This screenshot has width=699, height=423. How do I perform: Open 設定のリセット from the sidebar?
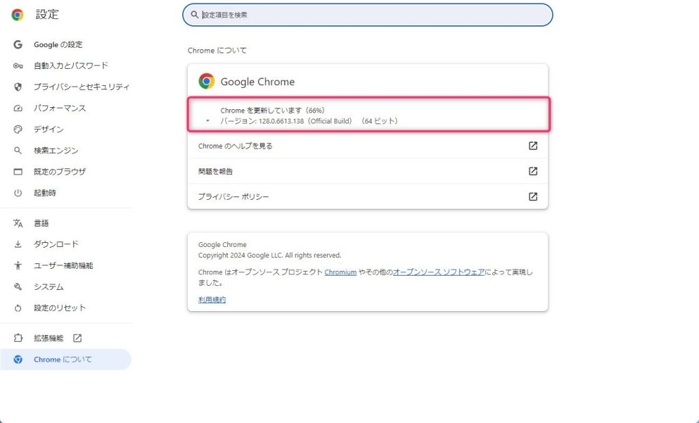[59, 308]
